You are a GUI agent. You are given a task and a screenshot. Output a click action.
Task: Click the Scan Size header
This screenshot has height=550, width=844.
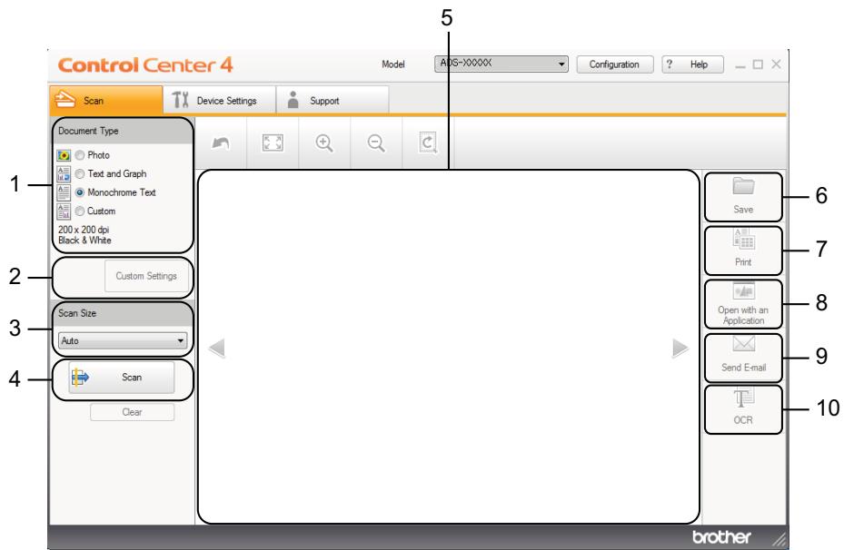[x=123, y=313]
